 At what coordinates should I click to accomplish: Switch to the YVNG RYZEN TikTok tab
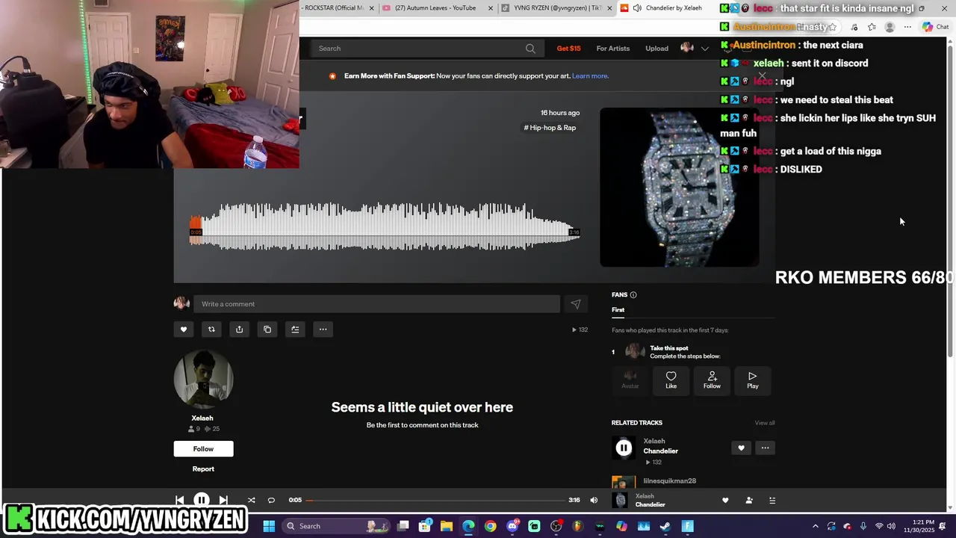tap(557, 8)
